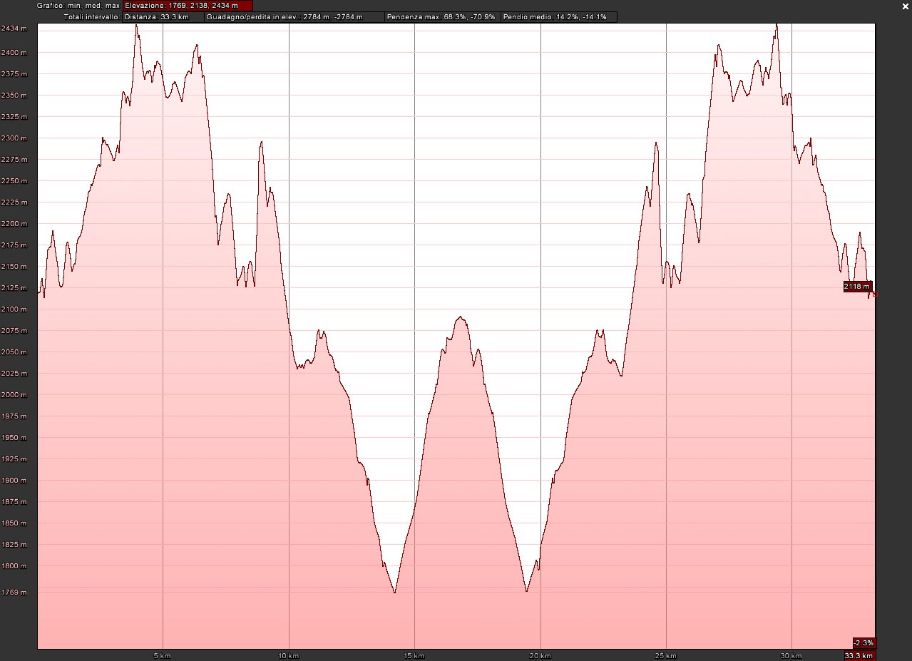Click the 10 km axis label
Viewport: 912px width, 661px height.
tap(288, 655)
